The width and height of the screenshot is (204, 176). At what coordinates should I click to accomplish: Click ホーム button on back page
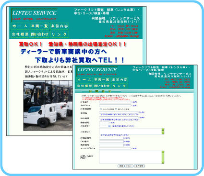20,26
